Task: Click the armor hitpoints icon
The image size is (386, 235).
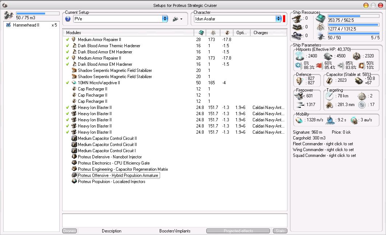Action: pyautogui.click(x=328, y=56)
